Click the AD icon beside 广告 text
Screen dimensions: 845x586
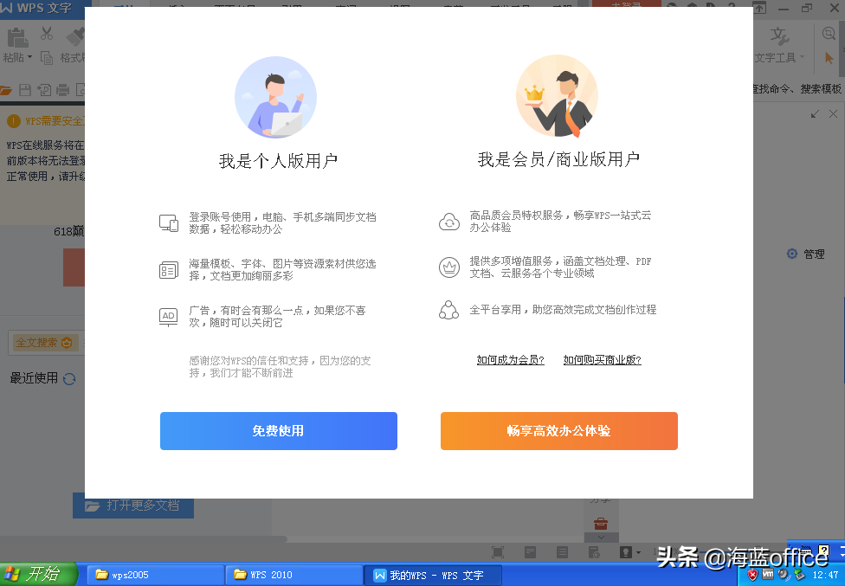tap(169, 317)
